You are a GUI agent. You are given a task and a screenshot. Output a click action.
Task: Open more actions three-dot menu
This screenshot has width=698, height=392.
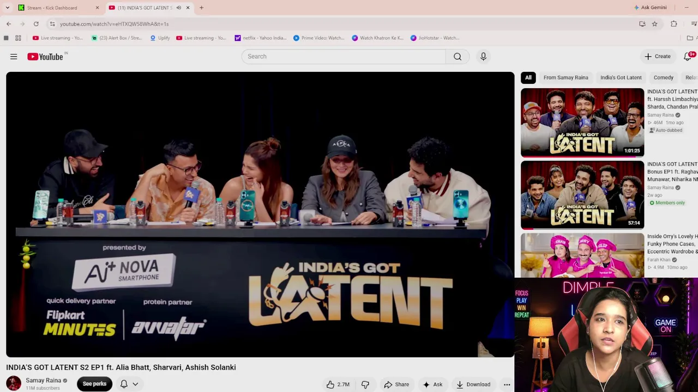point(507,384)
